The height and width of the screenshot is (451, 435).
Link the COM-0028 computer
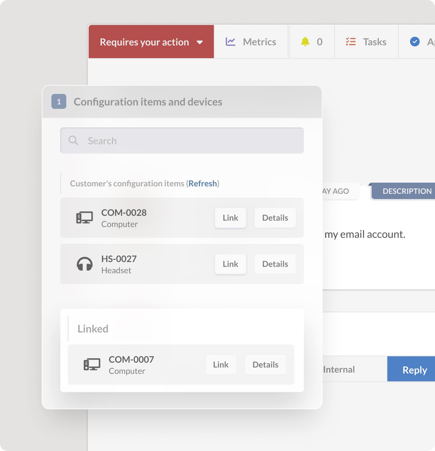tap(231, 218)
